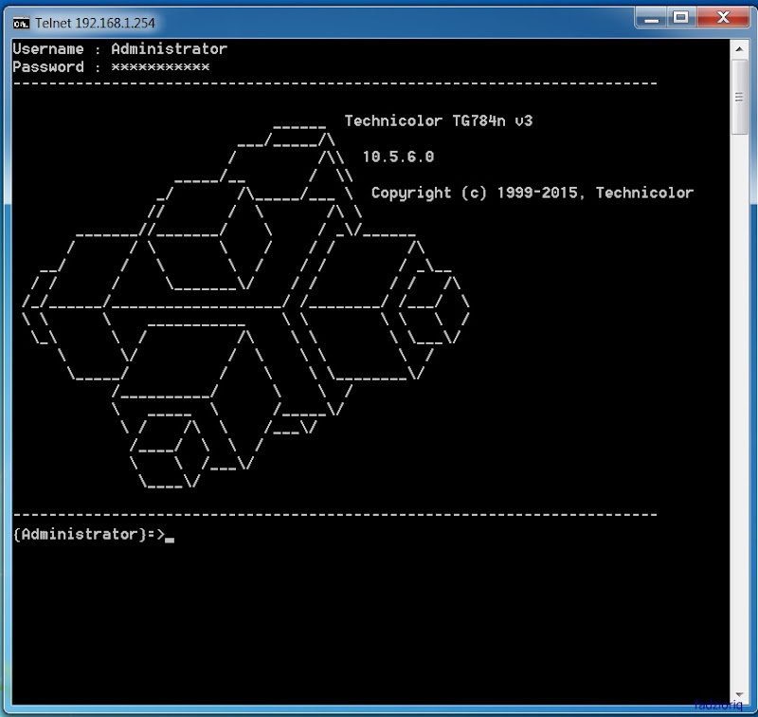Maximize the Telnet window
Image resolution: width=758 pixels, height=717 pixels.
coord(681,18)
